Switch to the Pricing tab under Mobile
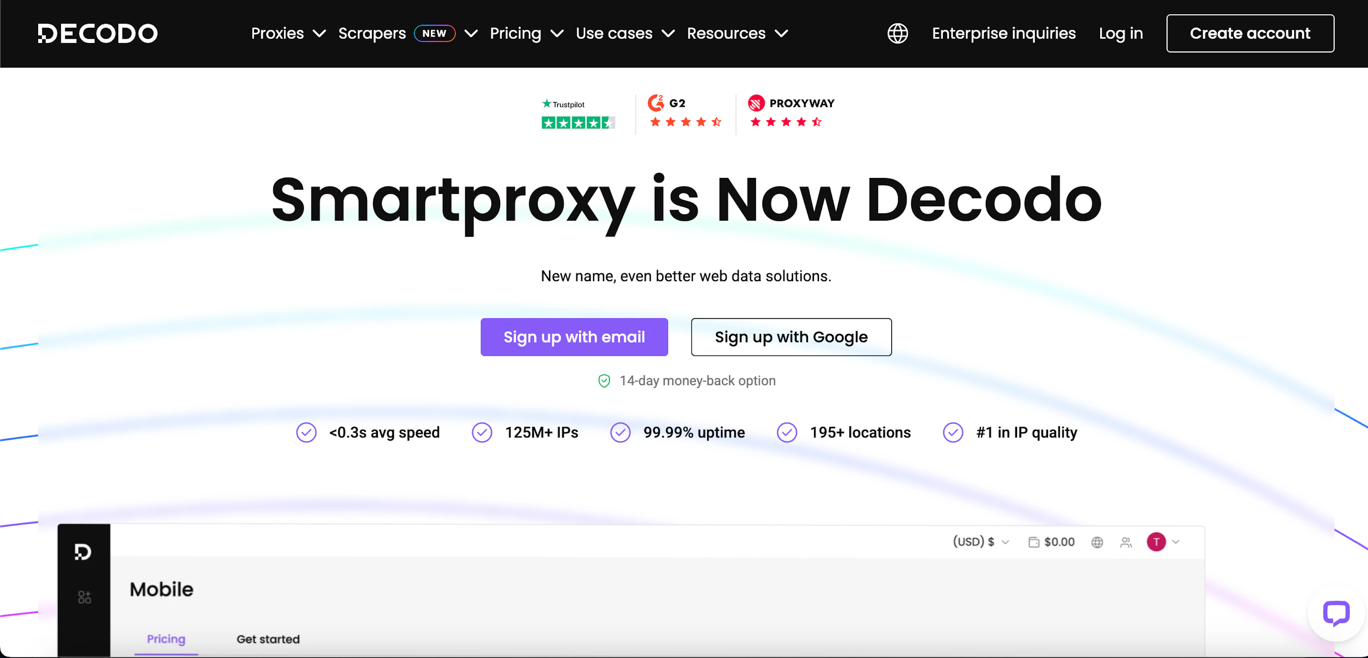Screen dimensions: 1368x658 (x=166, y=639)
